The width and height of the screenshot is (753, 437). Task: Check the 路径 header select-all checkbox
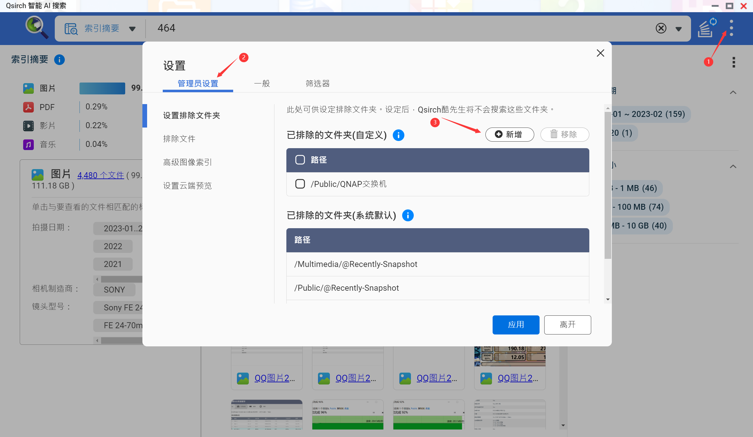(x=300, y=160)
